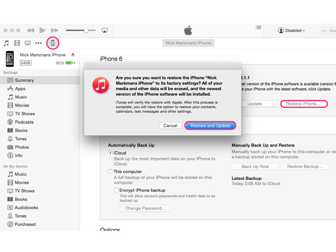The height and width of the screenshot is (252, 336).
Task: Open Music under On My Device
Action: 40,174
